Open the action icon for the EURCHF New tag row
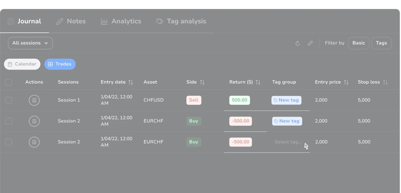The height and width of the screenshot is (193, 401). coord(34,121)
